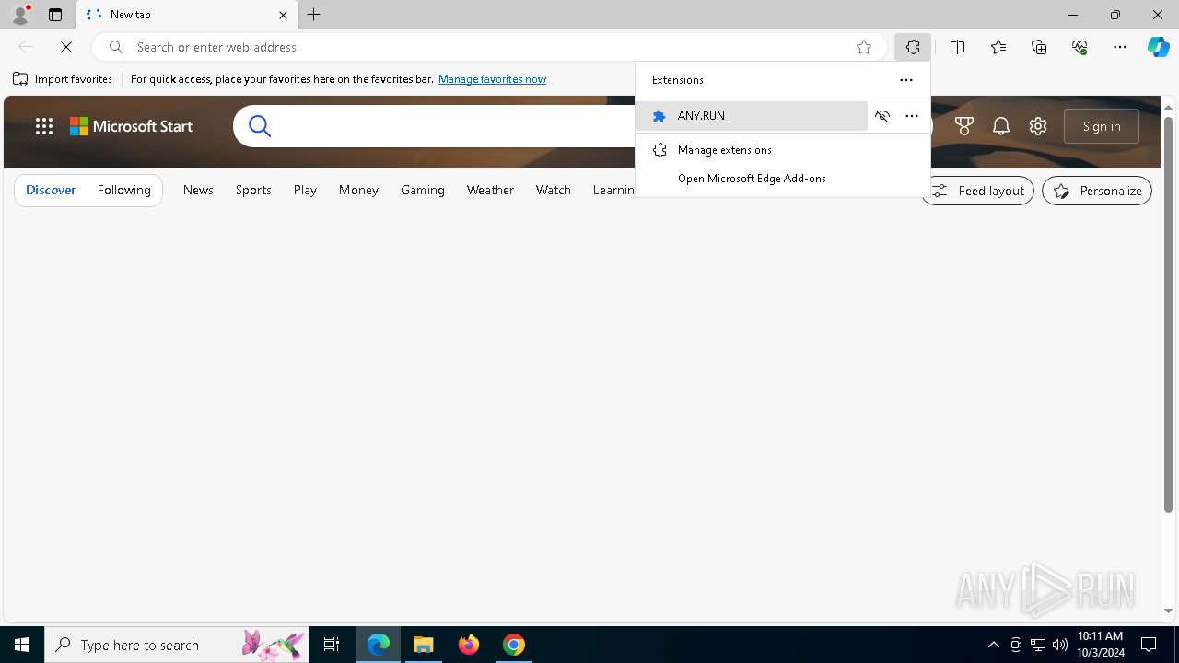
Task: Open the Extensions puzzle icon in toolbar
Action: click(x=913, y=47)
